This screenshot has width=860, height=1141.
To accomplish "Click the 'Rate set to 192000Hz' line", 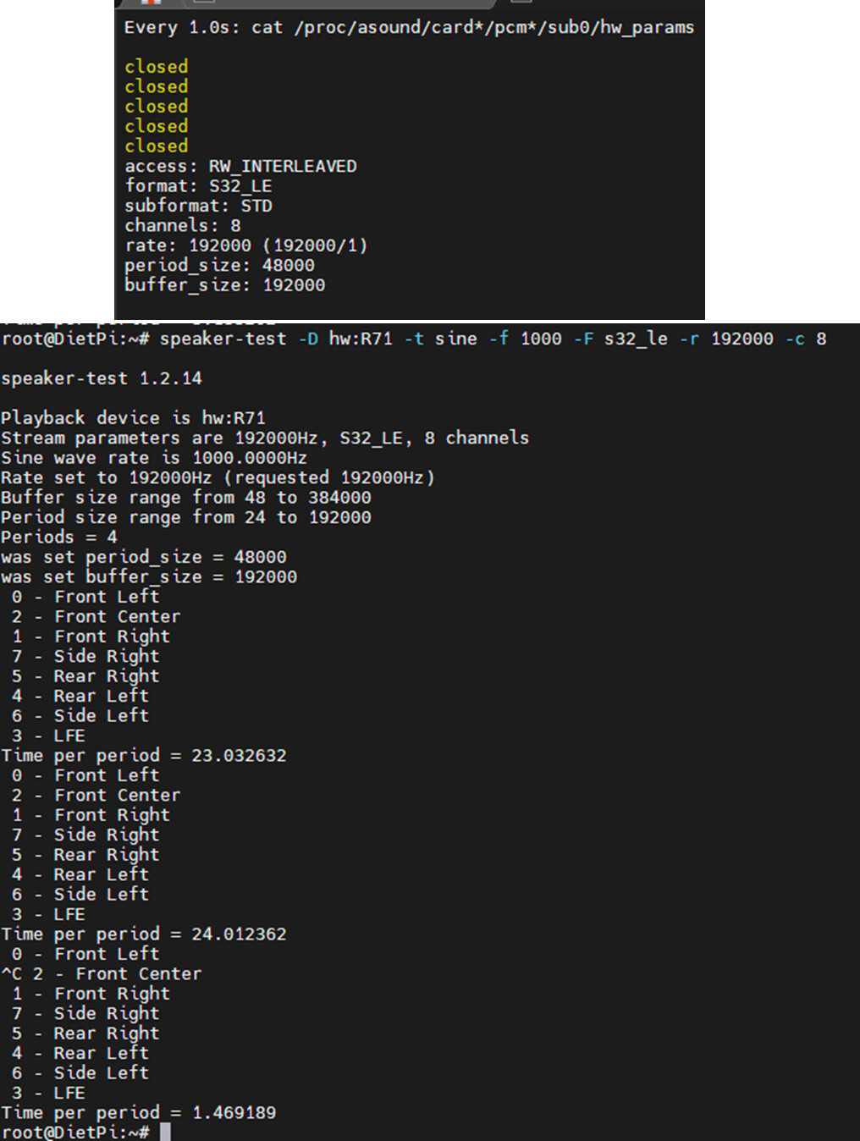I will (218, 477).
